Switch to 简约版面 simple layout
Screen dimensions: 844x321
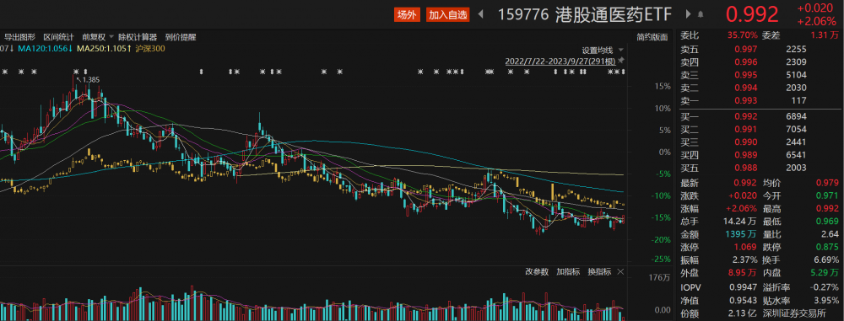tap(652, 37)
